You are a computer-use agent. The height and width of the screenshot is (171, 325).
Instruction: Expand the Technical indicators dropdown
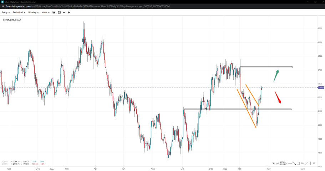pyautogui.click(x=19, y=12)
